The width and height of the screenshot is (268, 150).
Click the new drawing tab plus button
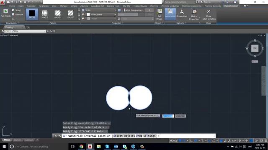(28, 27)
